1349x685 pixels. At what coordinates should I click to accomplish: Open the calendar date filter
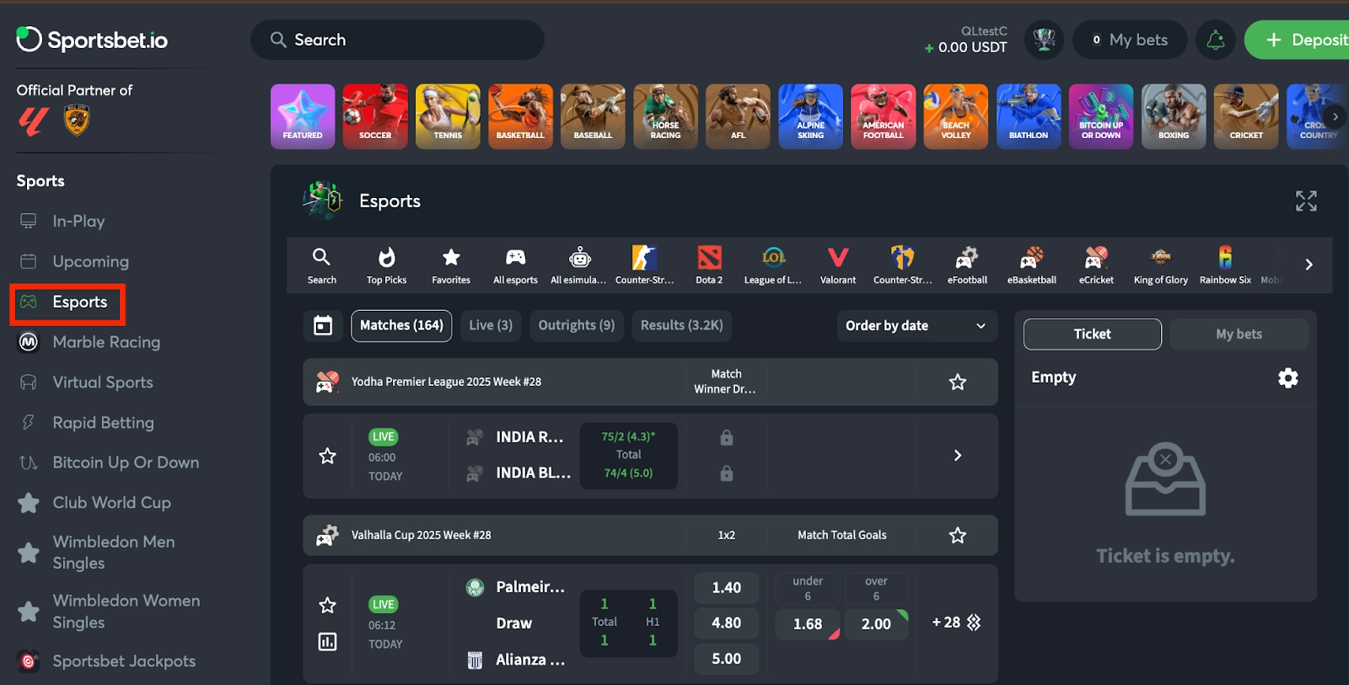[x=323, y=325]
